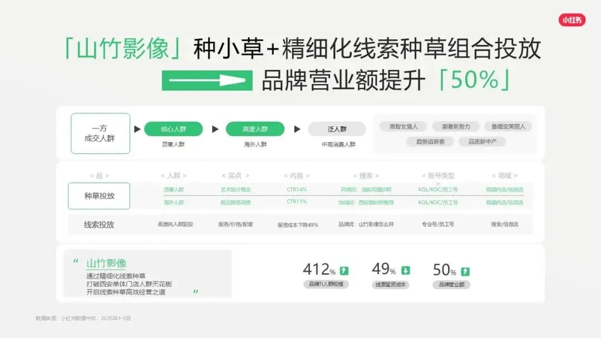Click the 专业号/员工号 cell
This screenshot has height=338, width=601.
pos(438,224)
